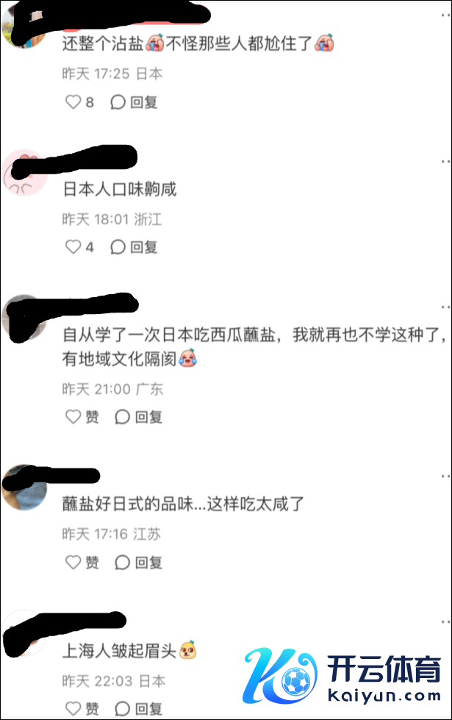Image resolution: width=452 pixels, height=720 pixels.
Task: Reply to the 日本人口味齁咸 comment
Action: coord(134,246)
